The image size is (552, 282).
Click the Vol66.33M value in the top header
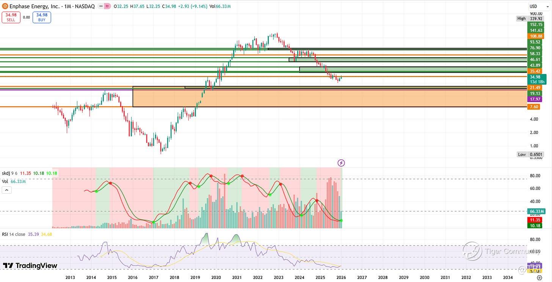click(220, 6)
